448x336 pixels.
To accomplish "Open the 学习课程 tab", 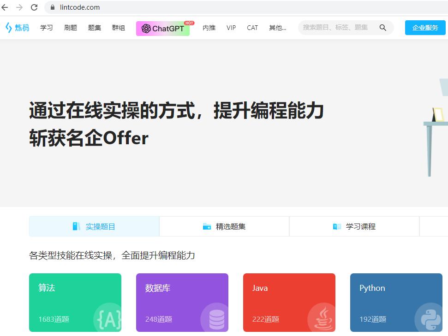I will (354, 226).
